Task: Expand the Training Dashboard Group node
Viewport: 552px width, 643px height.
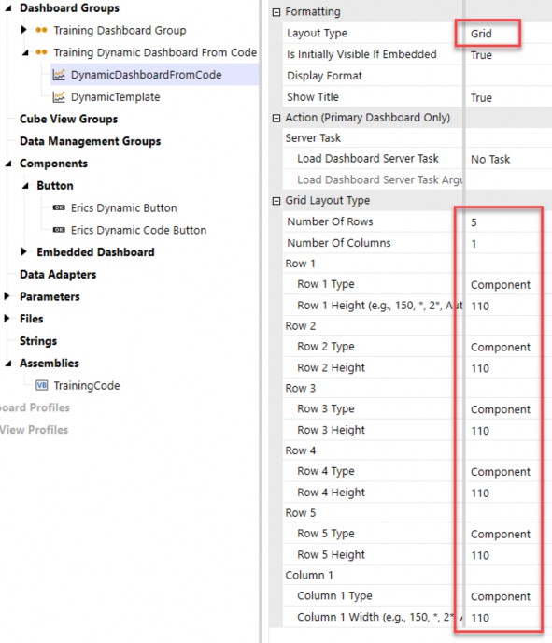Action: pyautogui.click(x=23, y=30)
